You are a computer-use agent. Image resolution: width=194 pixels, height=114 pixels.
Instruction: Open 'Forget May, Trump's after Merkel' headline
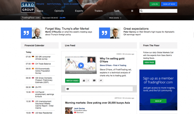(67, 29)
